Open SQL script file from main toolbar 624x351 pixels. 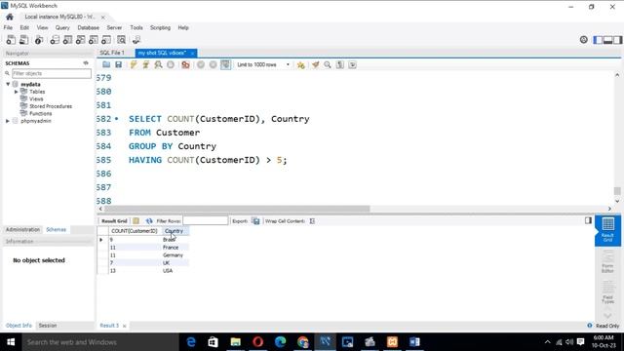coord(23,40)
